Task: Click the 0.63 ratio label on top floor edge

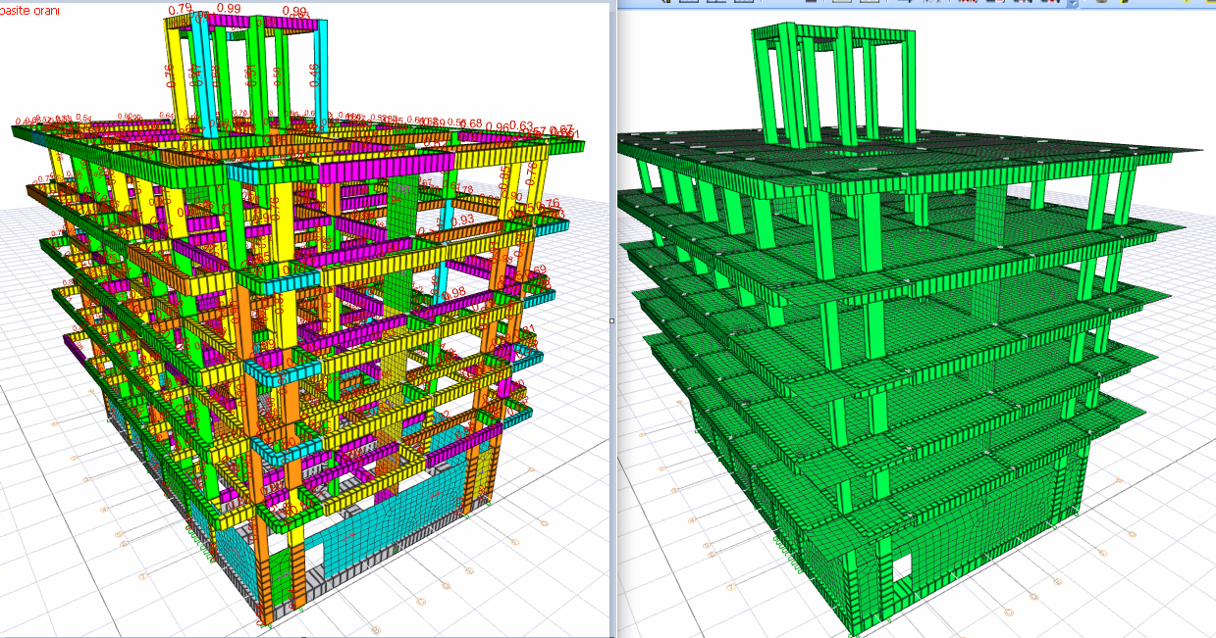Action: 521,126
